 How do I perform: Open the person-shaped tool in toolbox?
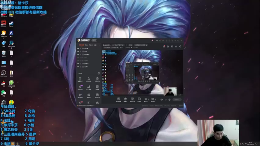pyautogui.click(x=89, y=79)
